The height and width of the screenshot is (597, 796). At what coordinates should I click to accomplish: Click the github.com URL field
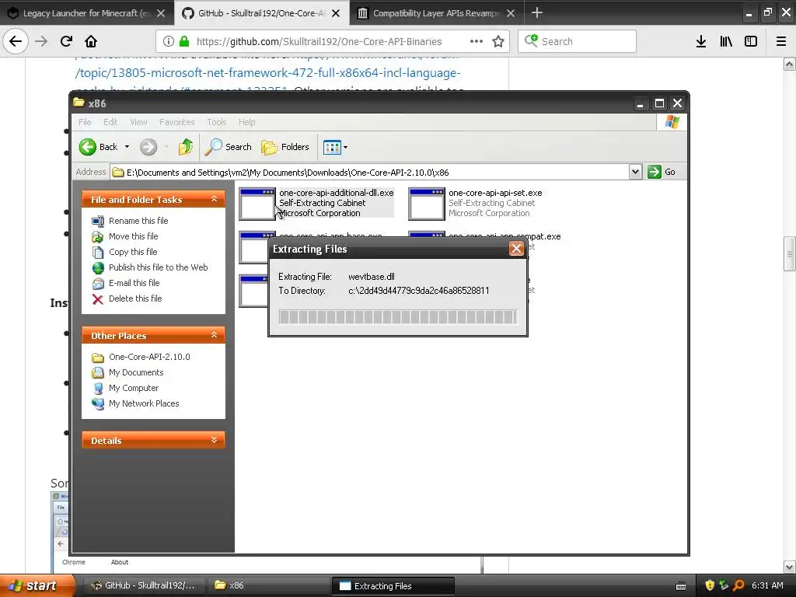(319, 41)
